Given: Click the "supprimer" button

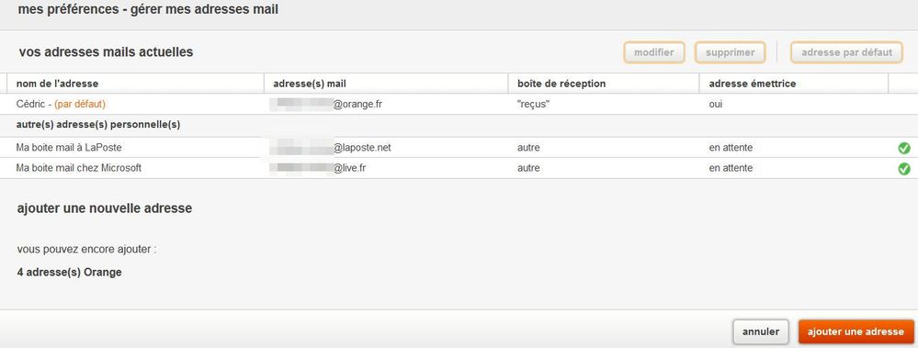Looking at the screenshot, I should tap(730, 52).
